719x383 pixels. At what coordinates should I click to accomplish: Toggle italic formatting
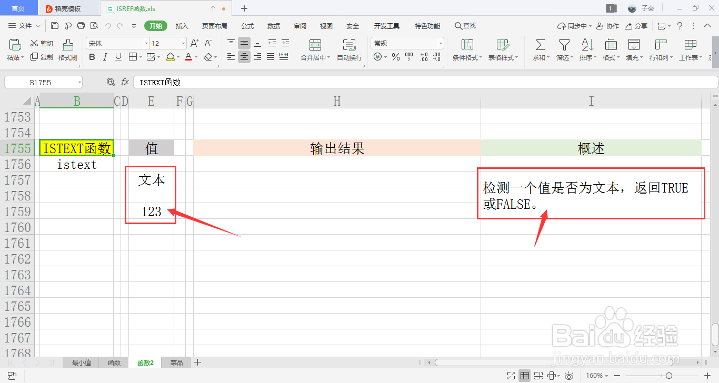coord(104,57)
